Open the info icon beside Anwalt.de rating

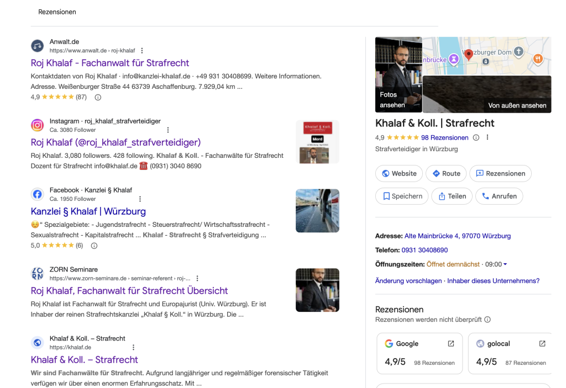click(98, 97)
